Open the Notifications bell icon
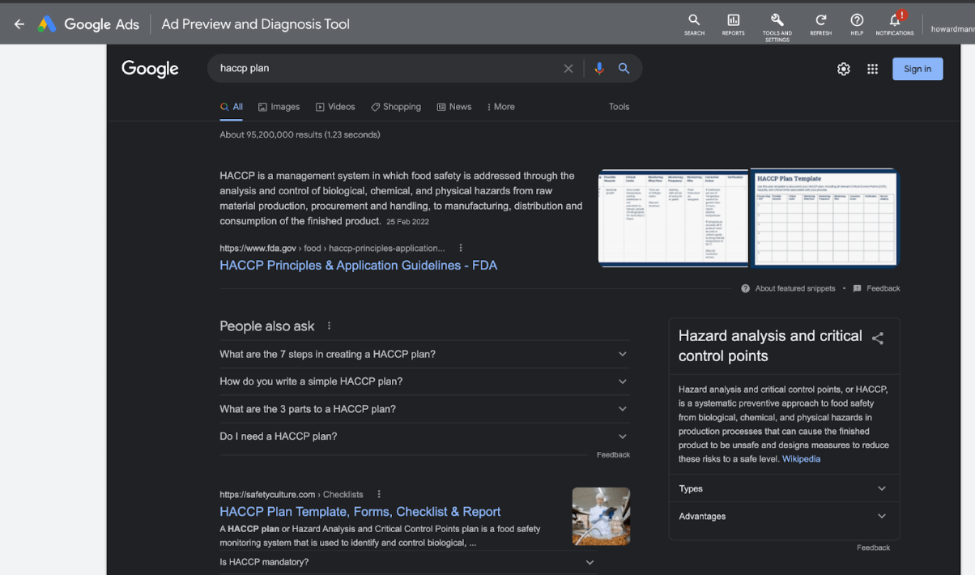This screenshot has height=575, width=975. [894, 24]
